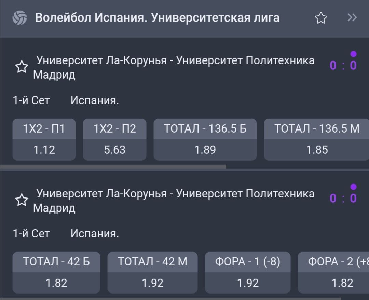
Task: Click purple live indicator dot of first match
Action: click(x=354, y=54)
